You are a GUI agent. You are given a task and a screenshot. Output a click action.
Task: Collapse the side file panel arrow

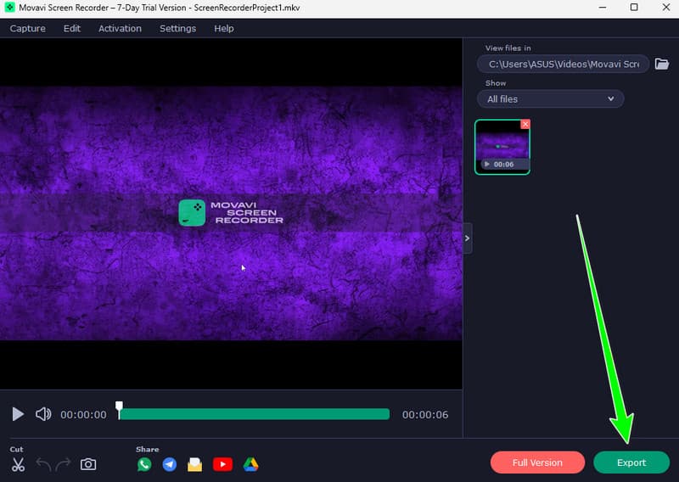(x=468, y=238)
